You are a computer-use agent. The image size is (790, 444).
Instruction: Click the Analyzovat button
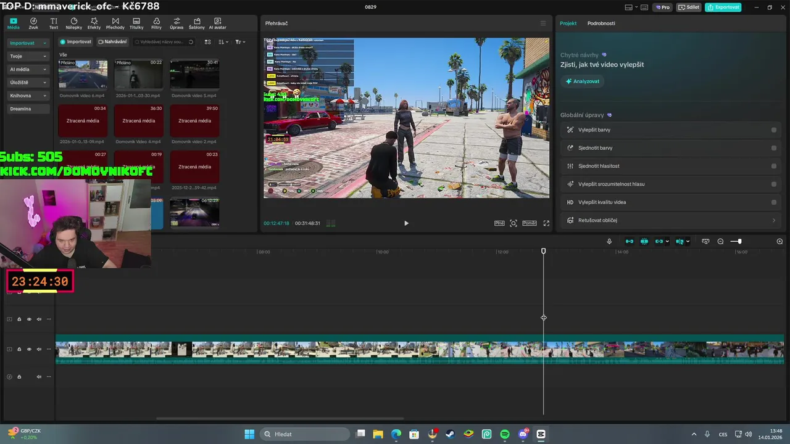pyautogui.click(x=583, y=81)
